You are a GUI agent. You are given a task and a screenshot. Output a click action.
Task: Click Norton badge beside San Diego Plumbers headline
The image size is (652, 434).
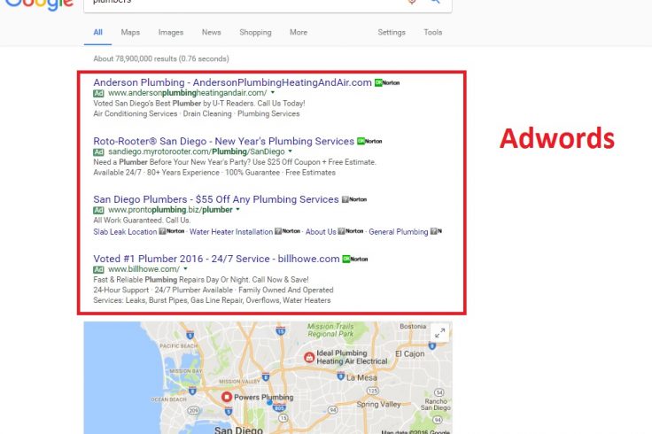click(x=354, y=199)
